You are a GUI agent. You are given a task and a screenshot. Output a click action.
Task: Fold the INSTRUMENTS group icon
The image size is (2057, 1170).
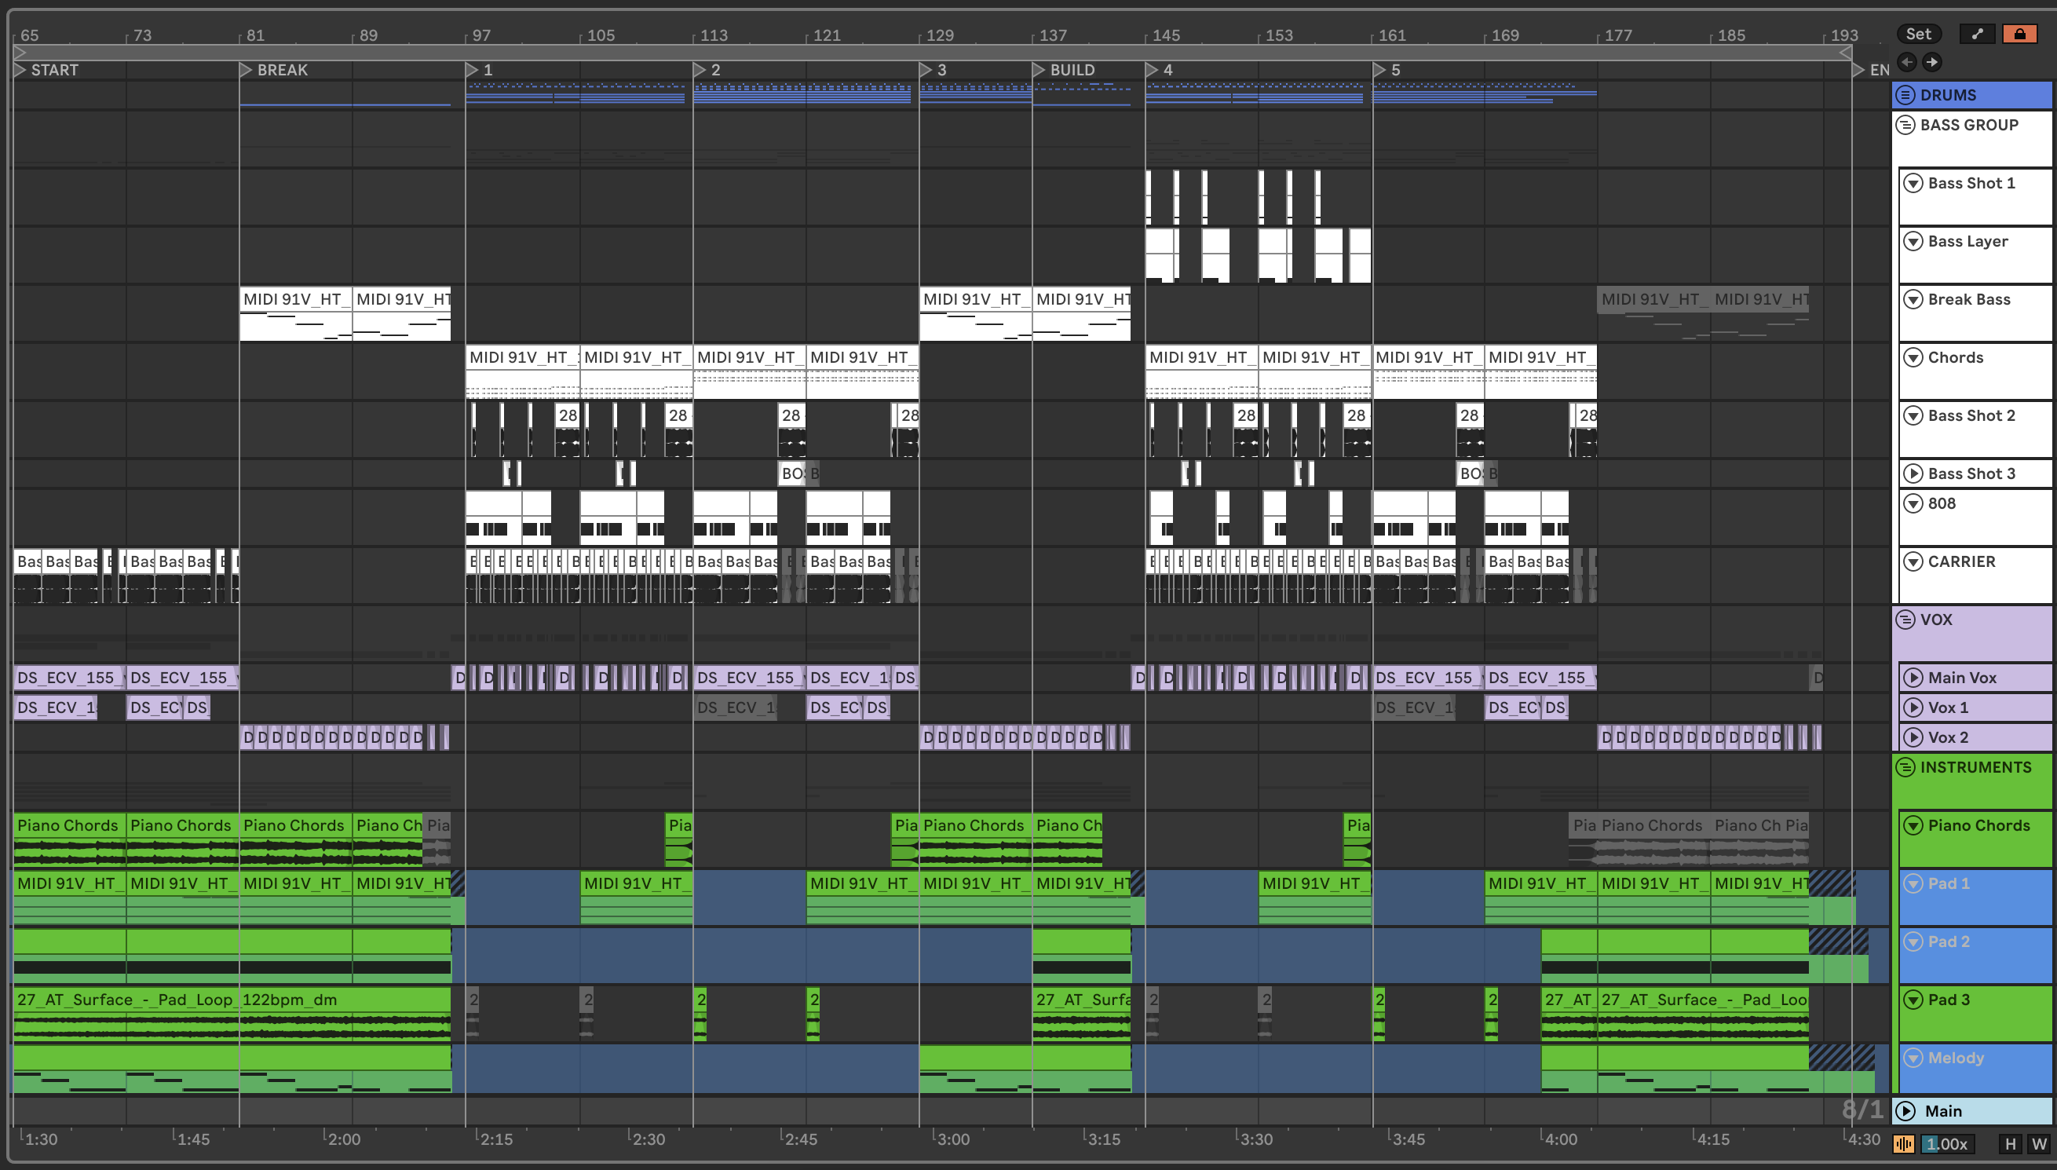[x=1905, y=767]
